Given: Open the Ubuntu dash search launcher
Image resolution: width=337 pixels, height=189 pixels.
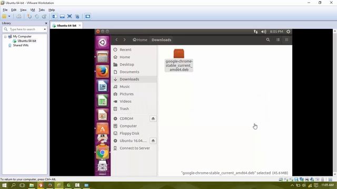Looking at the screenshot, I should 103,42.
